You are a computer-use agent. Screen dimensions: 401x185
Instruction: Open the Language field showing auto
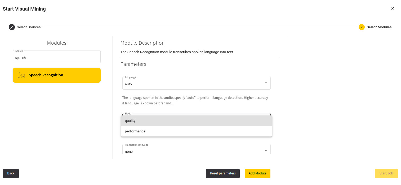pyautogui.click(x=197, y=83)
